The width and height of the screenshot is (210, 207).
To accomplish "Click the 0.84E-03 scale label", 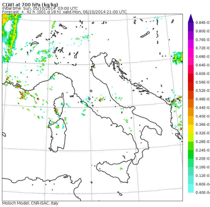I will click(x=203, y=22).
